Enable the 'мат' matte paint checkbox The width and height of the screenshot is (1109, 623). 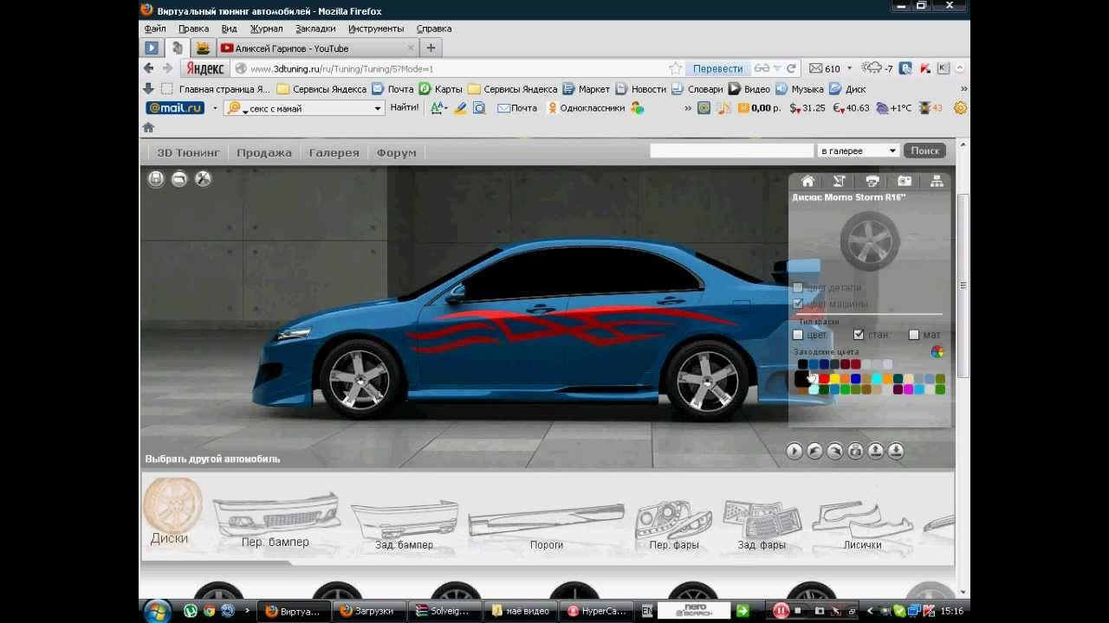tap(914, 334)
